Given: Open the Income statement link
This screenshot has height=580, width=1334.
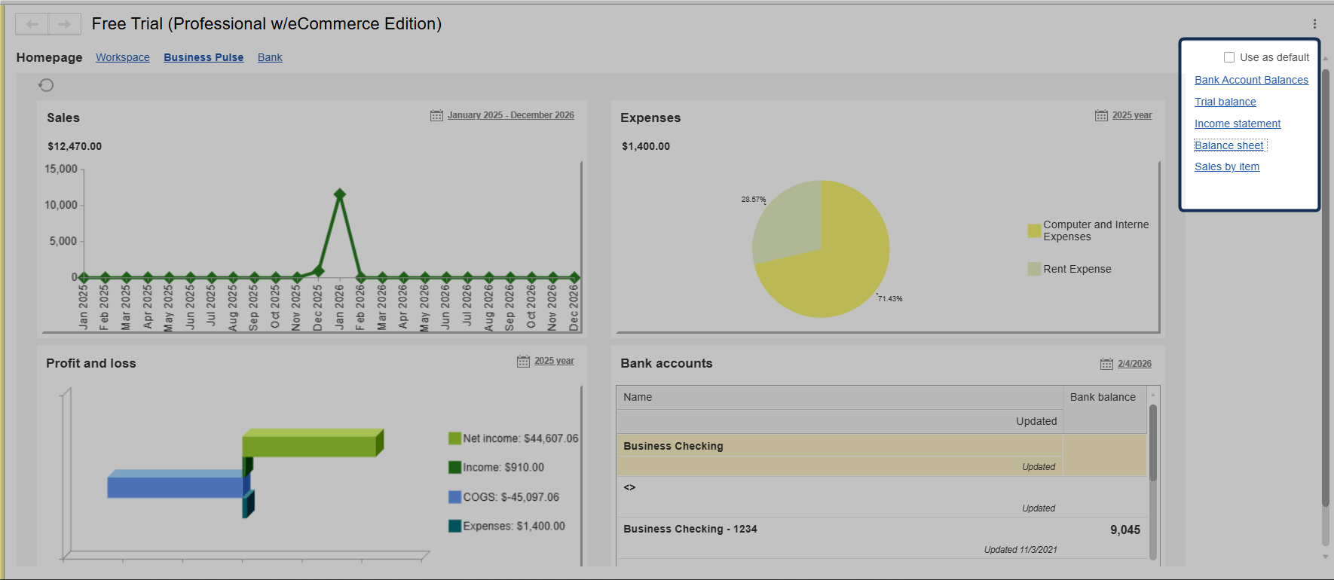Looking at the screenshot, I should 1237,124.
